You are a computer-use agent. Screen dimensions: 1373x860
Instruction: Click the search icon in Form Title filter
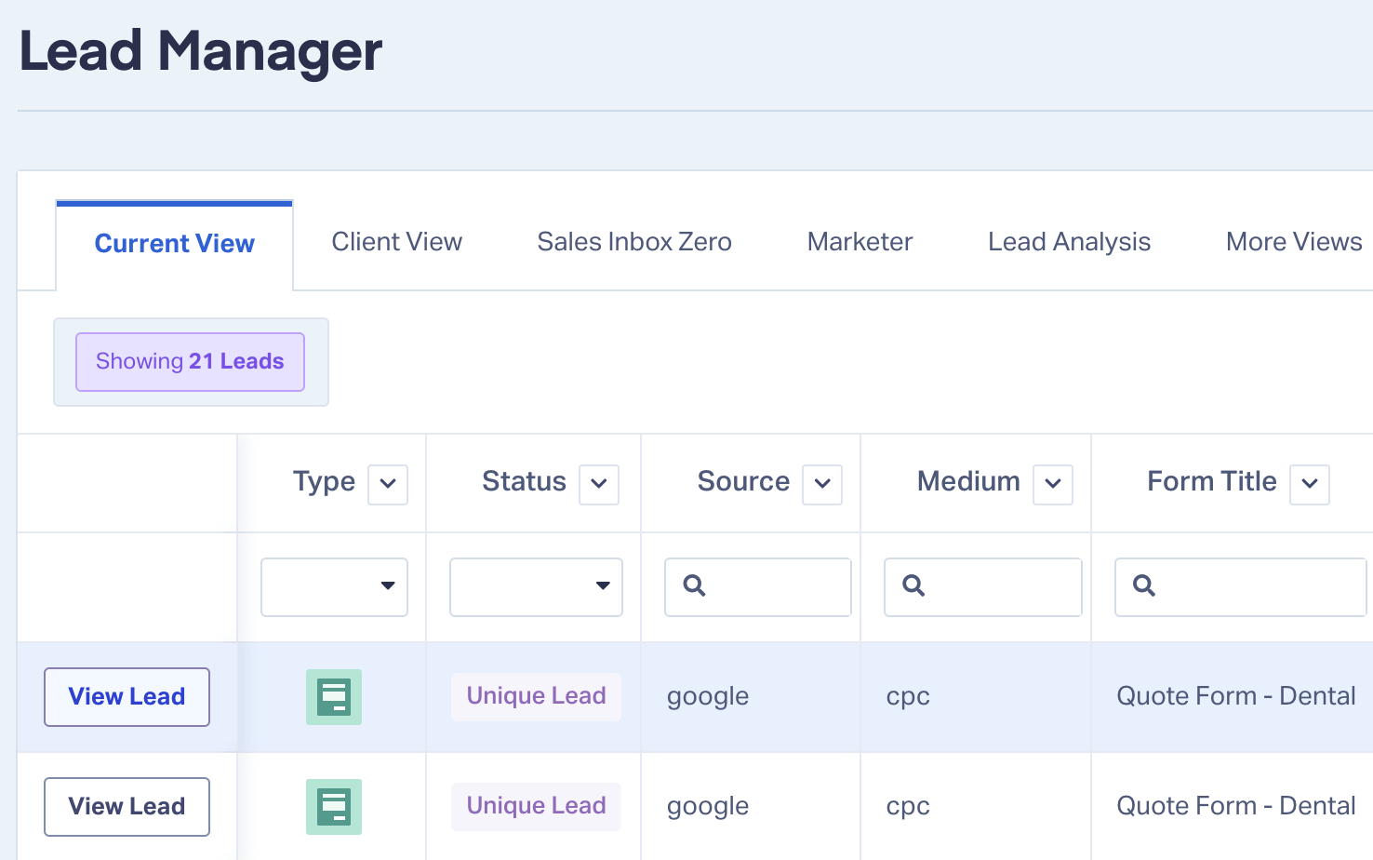(x=1144, y=585)
